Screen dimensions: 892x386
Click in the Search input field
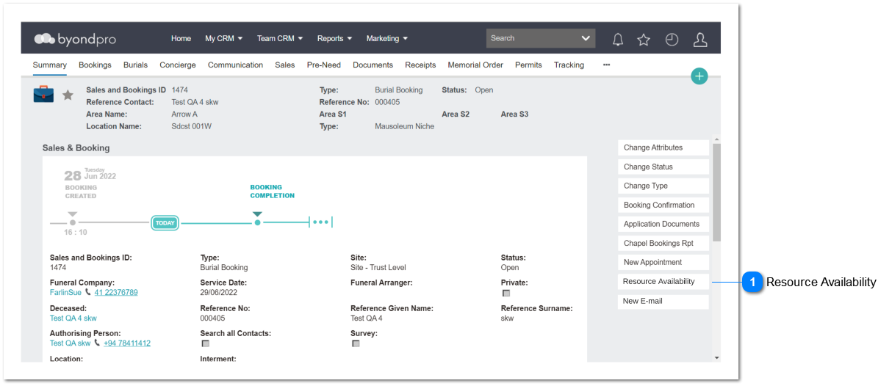(x=532, y=38)
